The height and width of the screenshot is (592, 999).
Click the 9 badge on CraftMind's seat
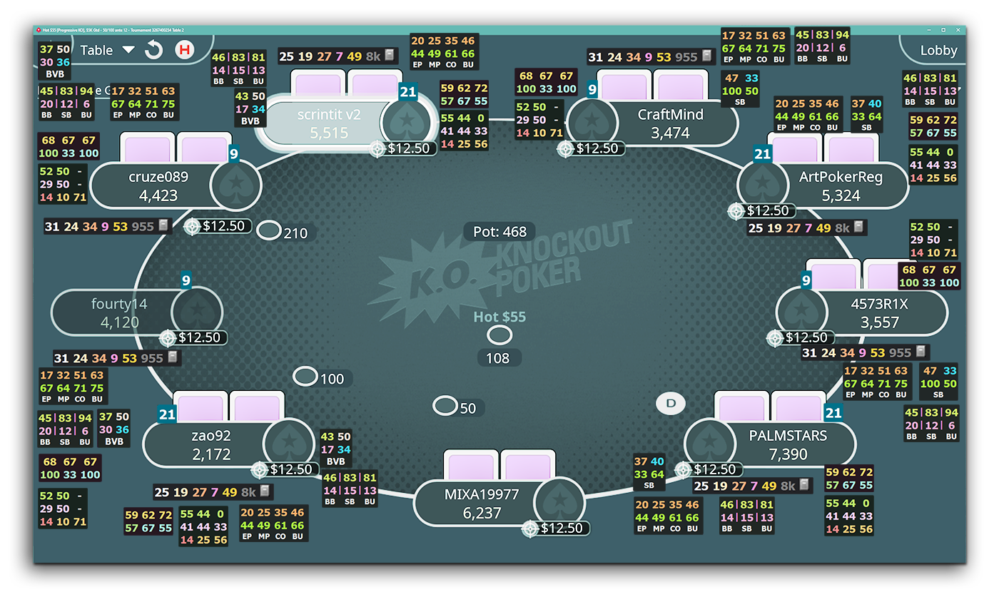pyautogui.click(x=592, y=90)
